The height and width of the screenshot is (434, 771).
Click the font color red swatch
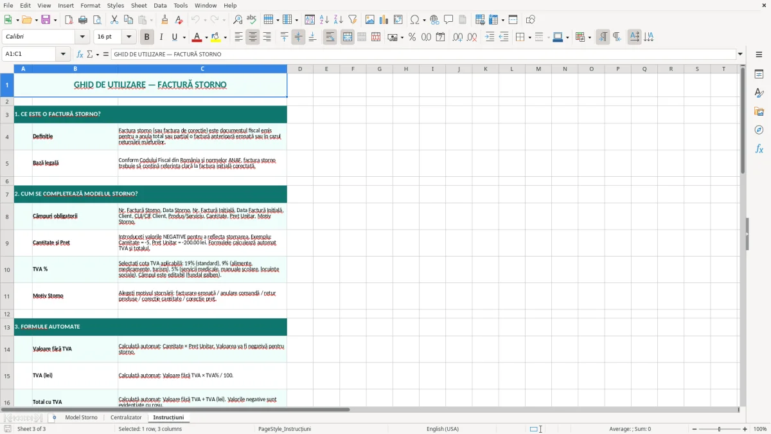(x=196, y=37)
